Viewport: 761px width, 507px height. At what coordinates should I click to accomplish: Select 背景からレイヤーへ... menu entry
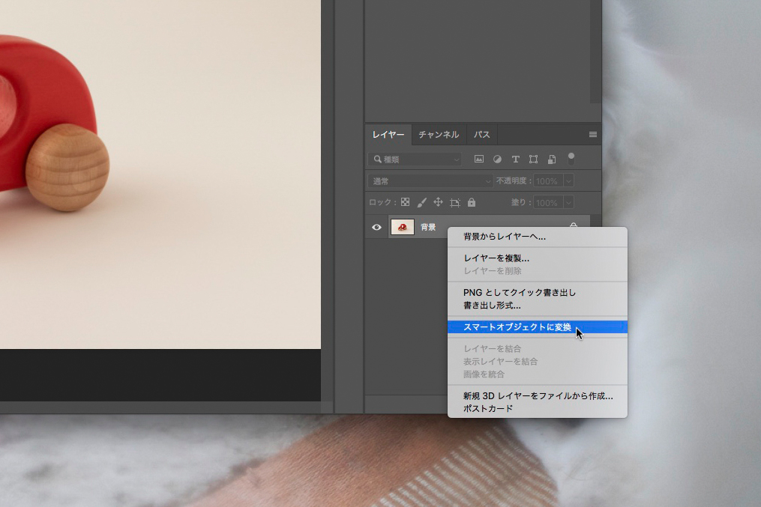point(505,237)
